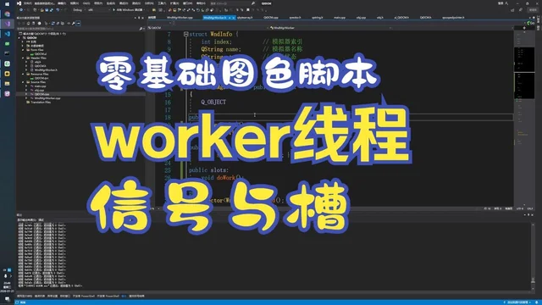The width and height of the screenshot is (542, 305).
Task: Select QtDCM.ui in Solution Explorer
Action: [41, 54]
